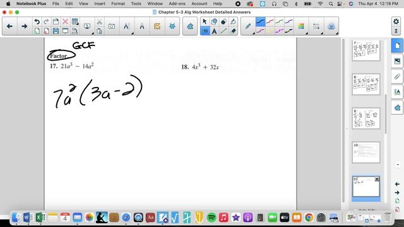Viewport: 404px width, 227px height.
Task: Open the View menu
Action: (83, 4)
